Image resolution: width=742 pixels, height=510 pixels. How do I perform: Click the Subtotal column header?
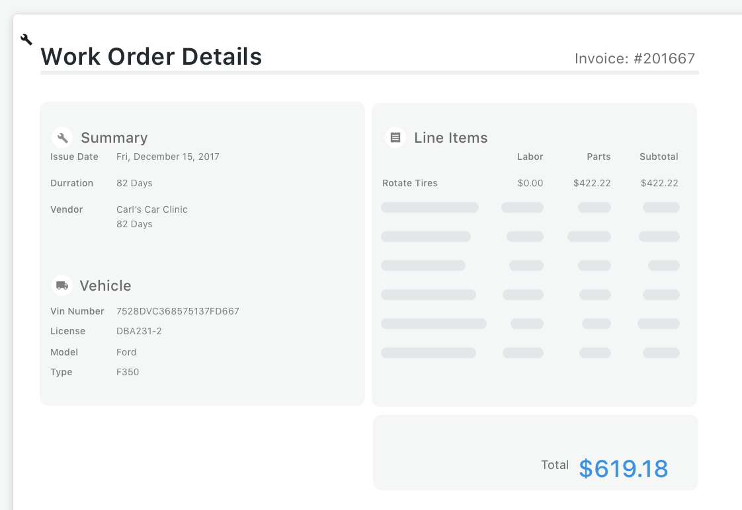point(659,157)
